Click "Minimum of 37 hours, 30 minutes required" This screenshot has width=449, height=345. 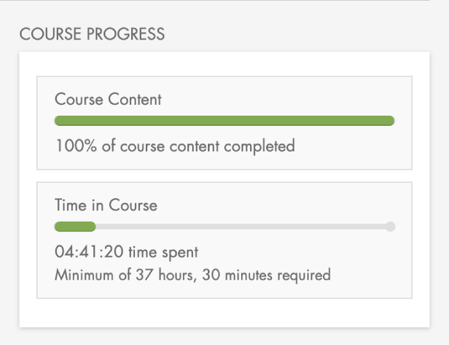[193, 275]
